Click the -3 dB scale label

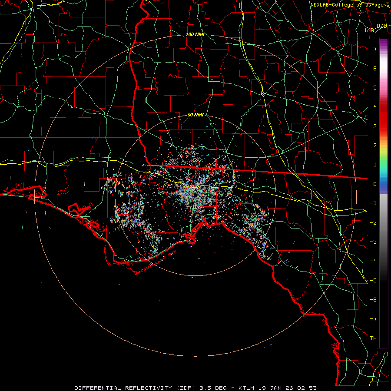point(373,242)
